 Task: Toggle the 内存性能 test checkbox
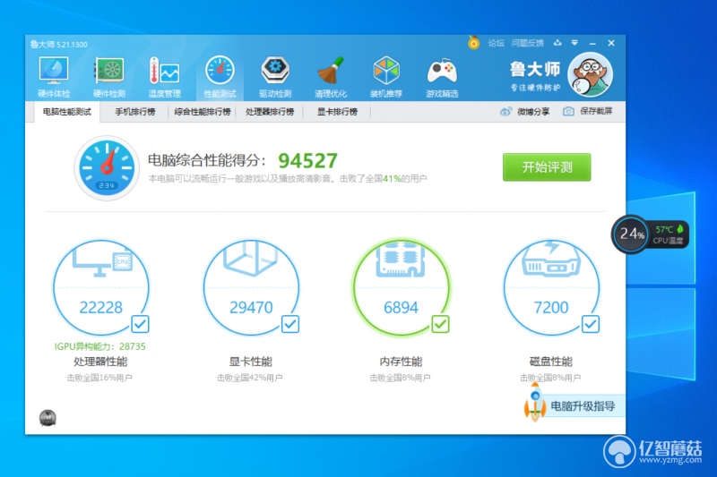coord(440,324)
